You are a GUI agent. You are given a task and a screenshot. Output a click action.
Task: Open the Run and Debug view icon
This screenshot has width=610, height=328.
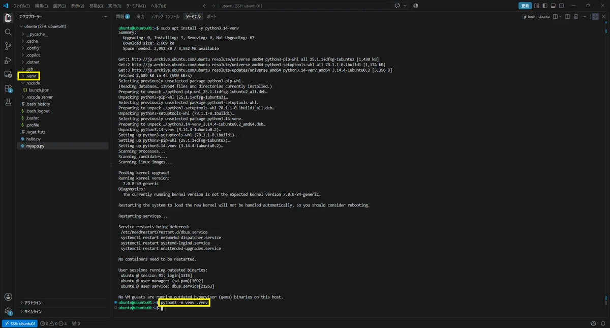click(8, 61)
